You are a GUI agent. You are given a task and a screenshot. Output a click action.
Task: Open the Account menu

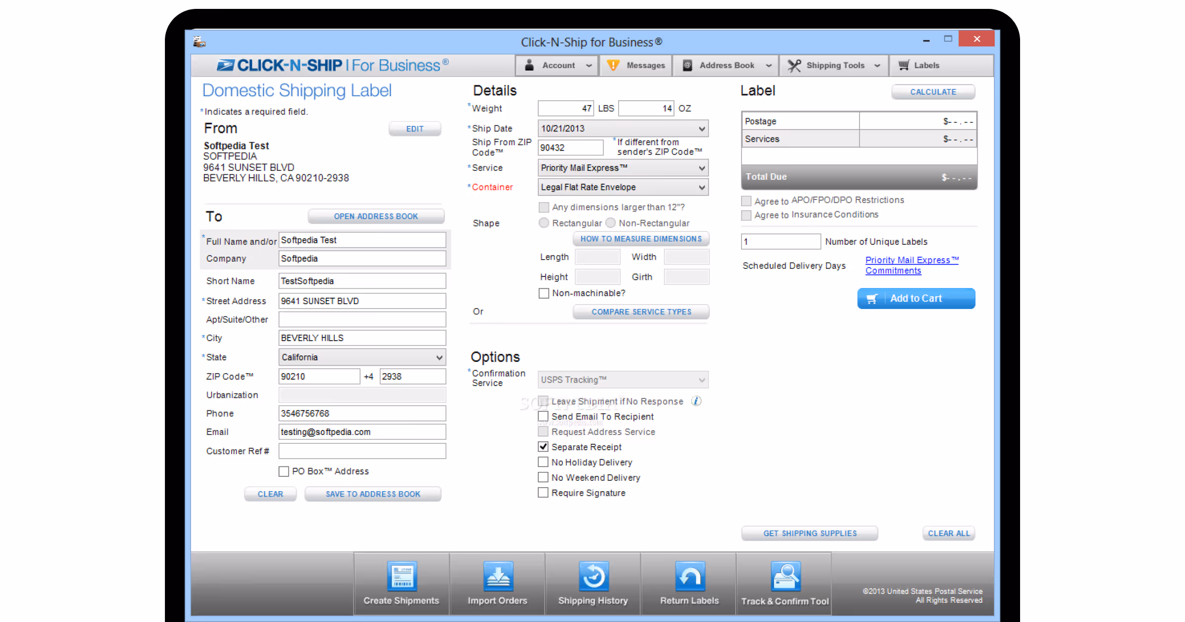pos(558,65)
